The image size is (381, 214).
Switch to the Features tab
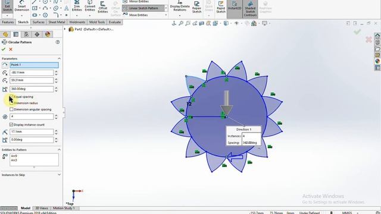point(8,22)
